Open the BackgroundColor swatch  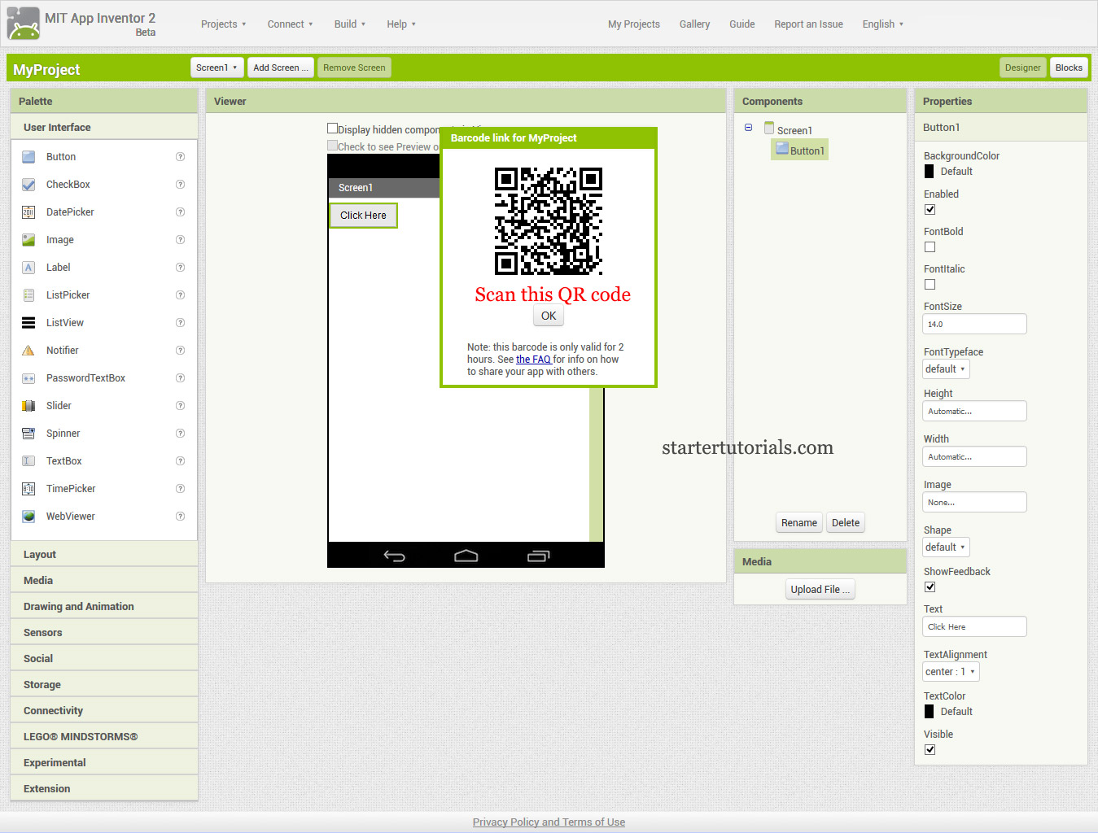(929, 171)
